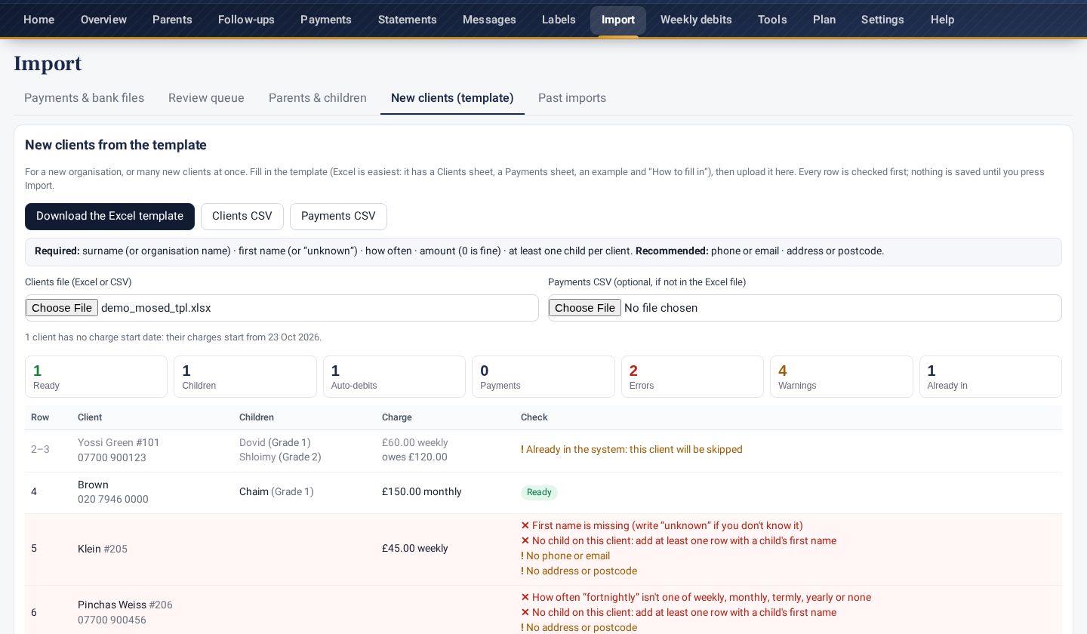The width and height of the screenshot is (1087, 634).
Task: View the Past imports tab
Action: tap(572, 98)
